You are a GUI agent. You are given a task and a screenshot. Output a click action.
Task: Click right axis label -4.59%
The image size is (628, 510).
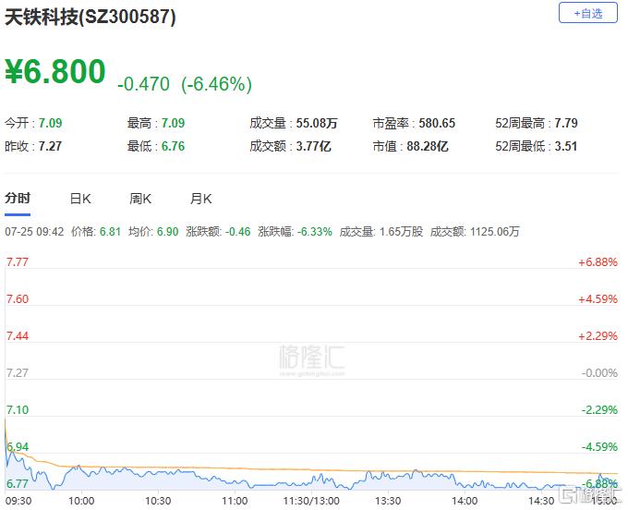point(599,446)
